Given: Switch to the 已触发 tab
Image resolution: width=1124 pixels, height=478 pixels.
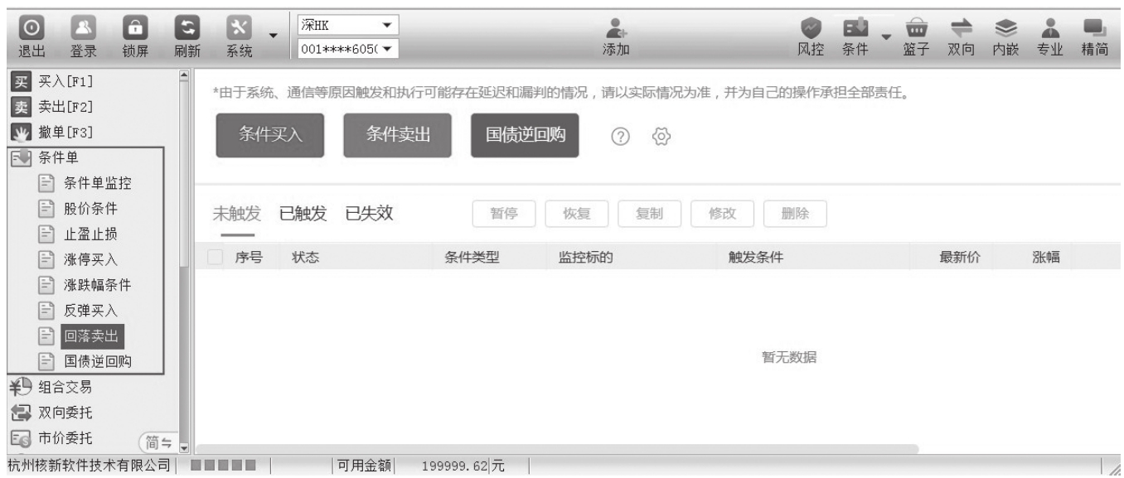Looking at the screenshot, I should coord(303,213).
